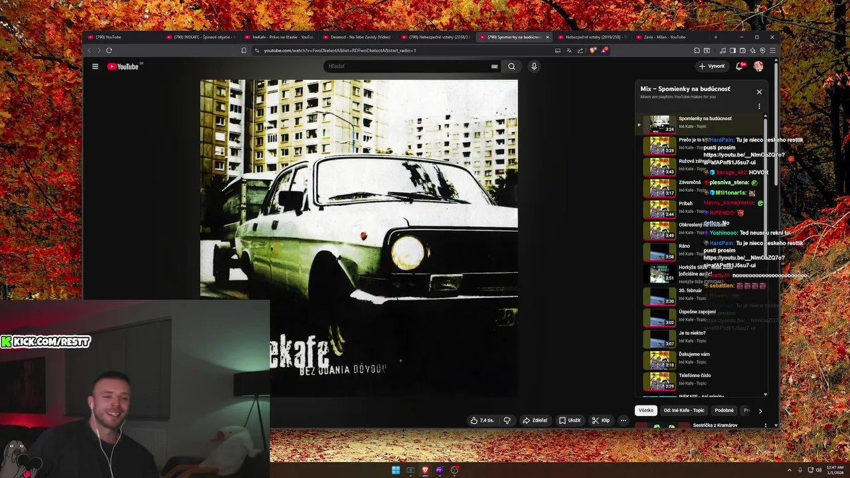Screen dimensions: 850x478
Task: Go to the YouTube home logo
Action: pos(123,66)
